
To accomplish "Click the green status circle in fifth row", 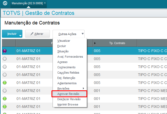I will 5,83.
